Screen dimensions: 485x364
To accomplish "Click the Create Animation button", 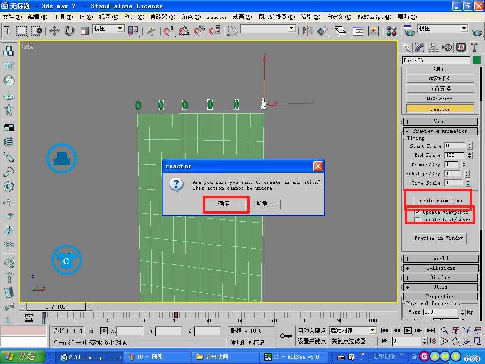I will click(x=439, y=200).
